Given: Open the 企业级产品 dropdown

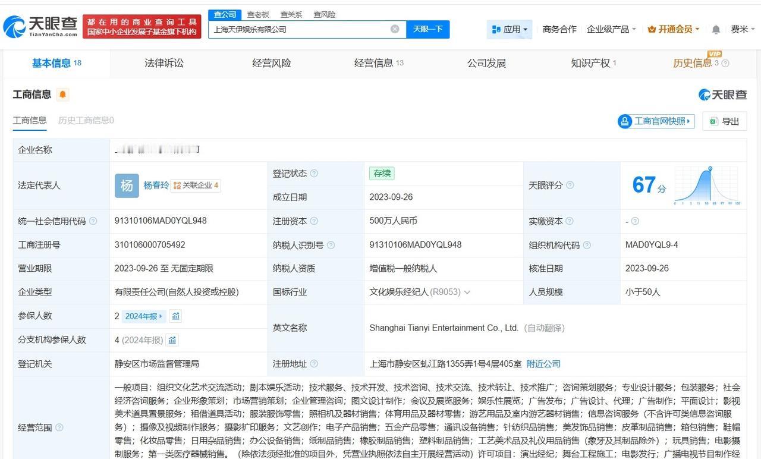Looking at the screenshot, I should coord(608,29).
